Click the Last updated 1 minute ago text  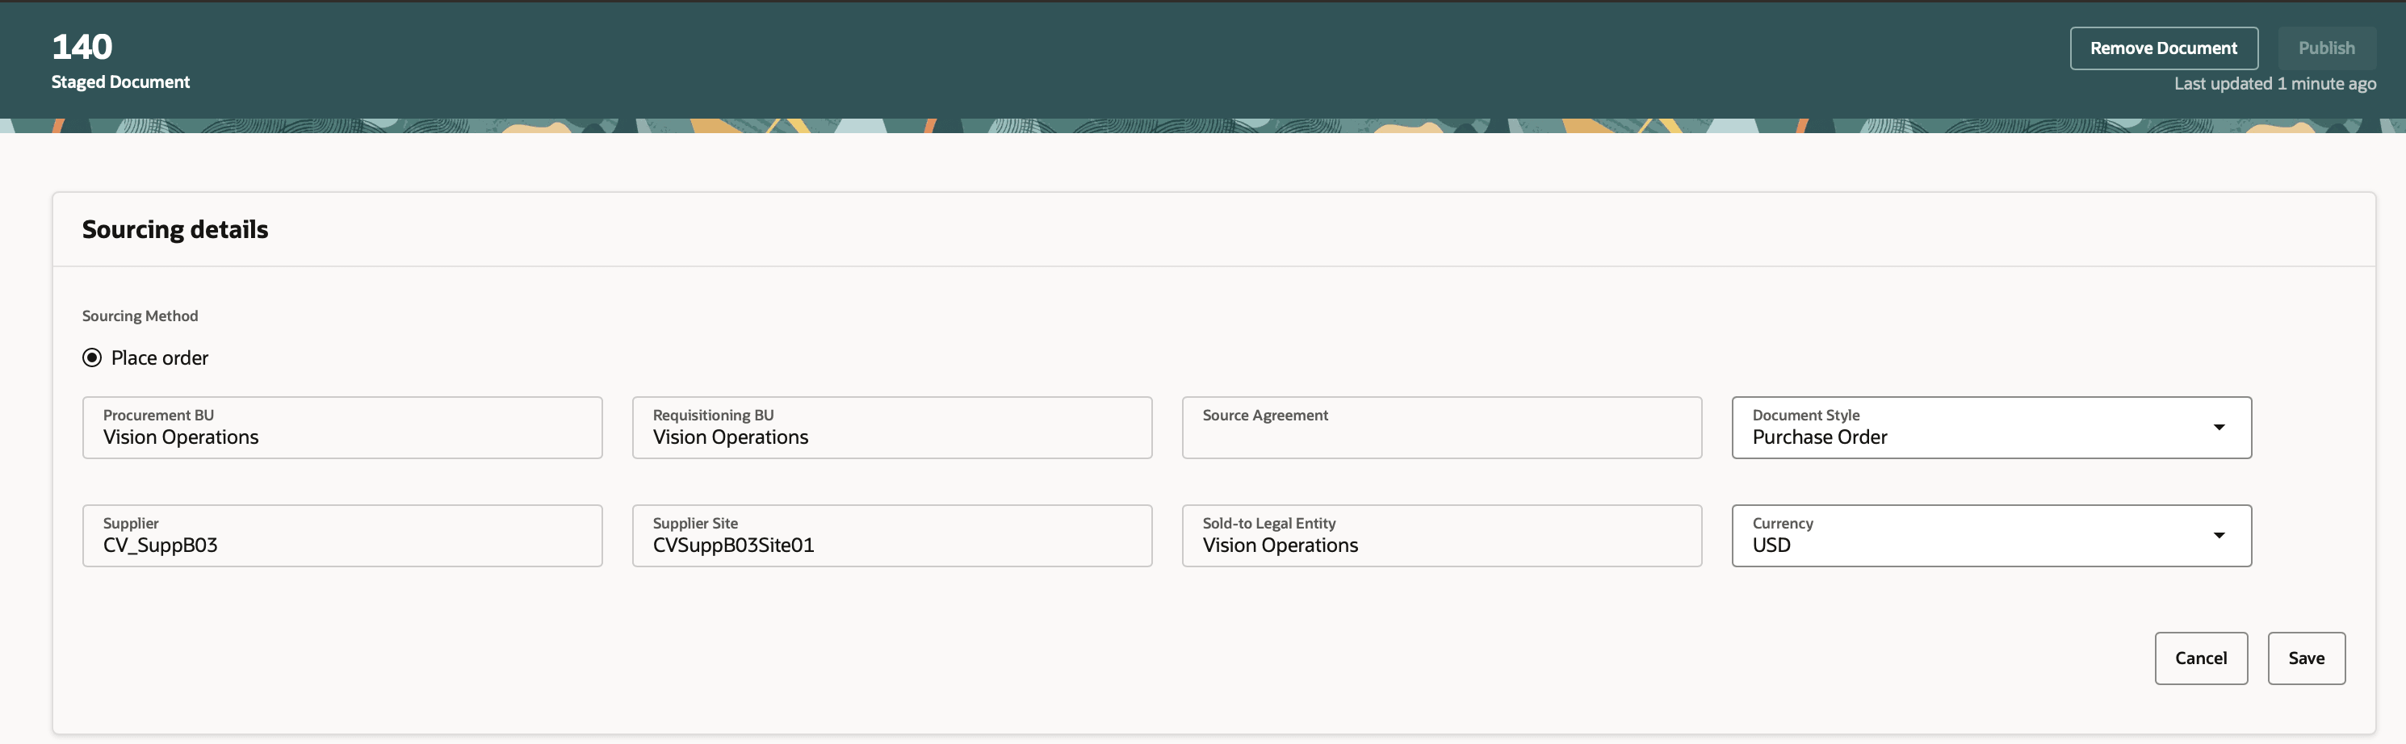click(2277, 83)
